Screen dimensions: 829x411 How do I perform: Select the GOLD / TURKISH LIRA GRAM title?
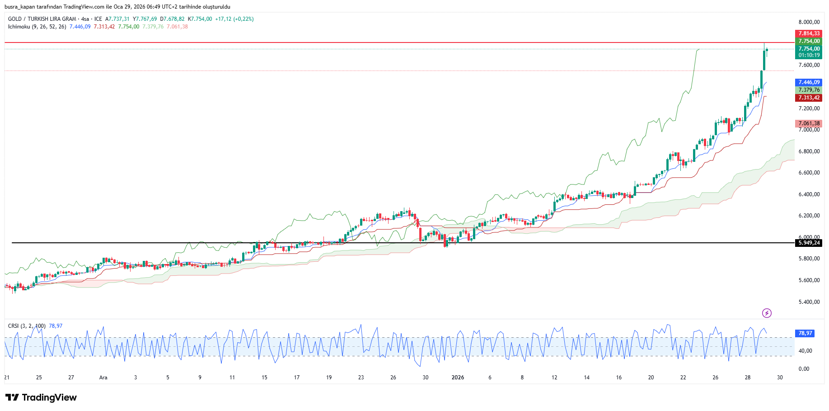(x=42, y=19)
